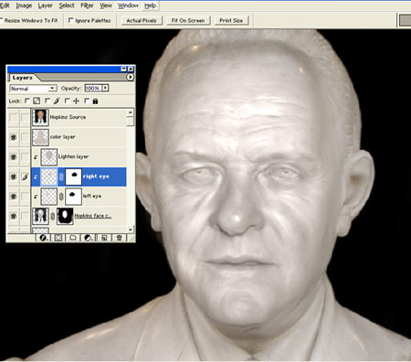Click the Hopkins Source layer thumbnail
This screenshot has height=362, width=411.
pyautogui.click(x=40, y=117)
